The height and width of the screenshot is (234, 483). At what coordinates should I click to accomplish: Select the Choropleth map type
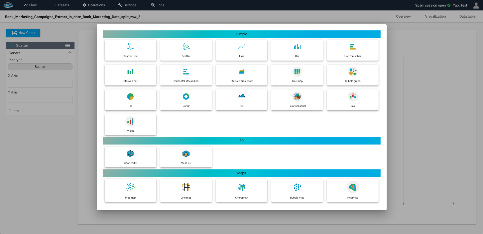(x=241, y=190)
